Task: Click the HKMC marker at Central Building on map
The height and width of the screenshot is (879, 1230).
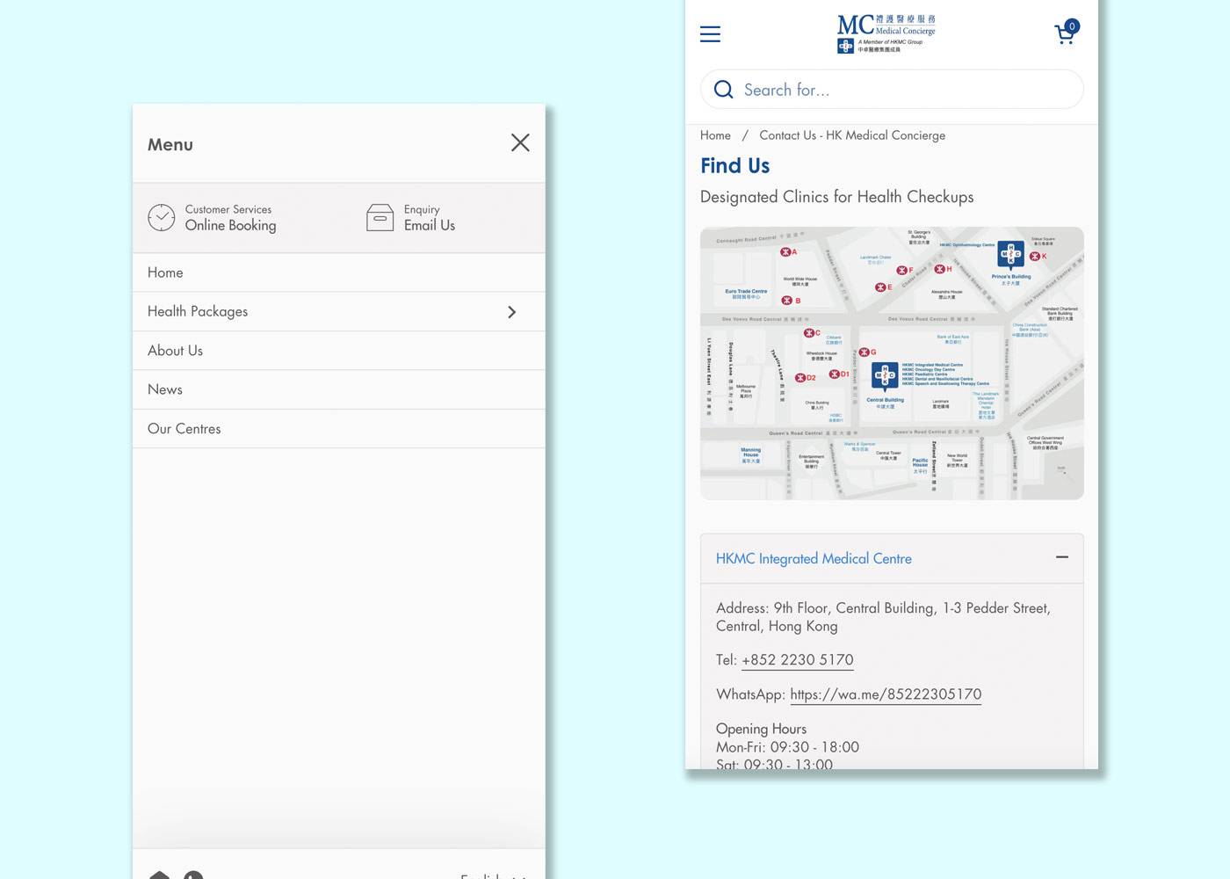Action: [885, 375]
